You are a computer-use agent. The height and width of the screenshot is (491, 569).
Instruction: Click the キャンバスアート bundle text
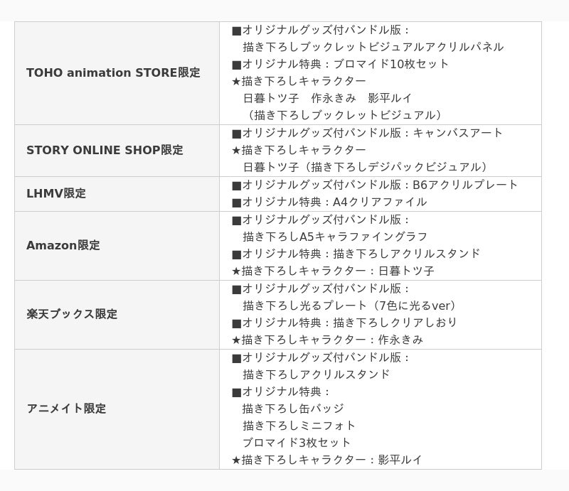tap(457, 133)
